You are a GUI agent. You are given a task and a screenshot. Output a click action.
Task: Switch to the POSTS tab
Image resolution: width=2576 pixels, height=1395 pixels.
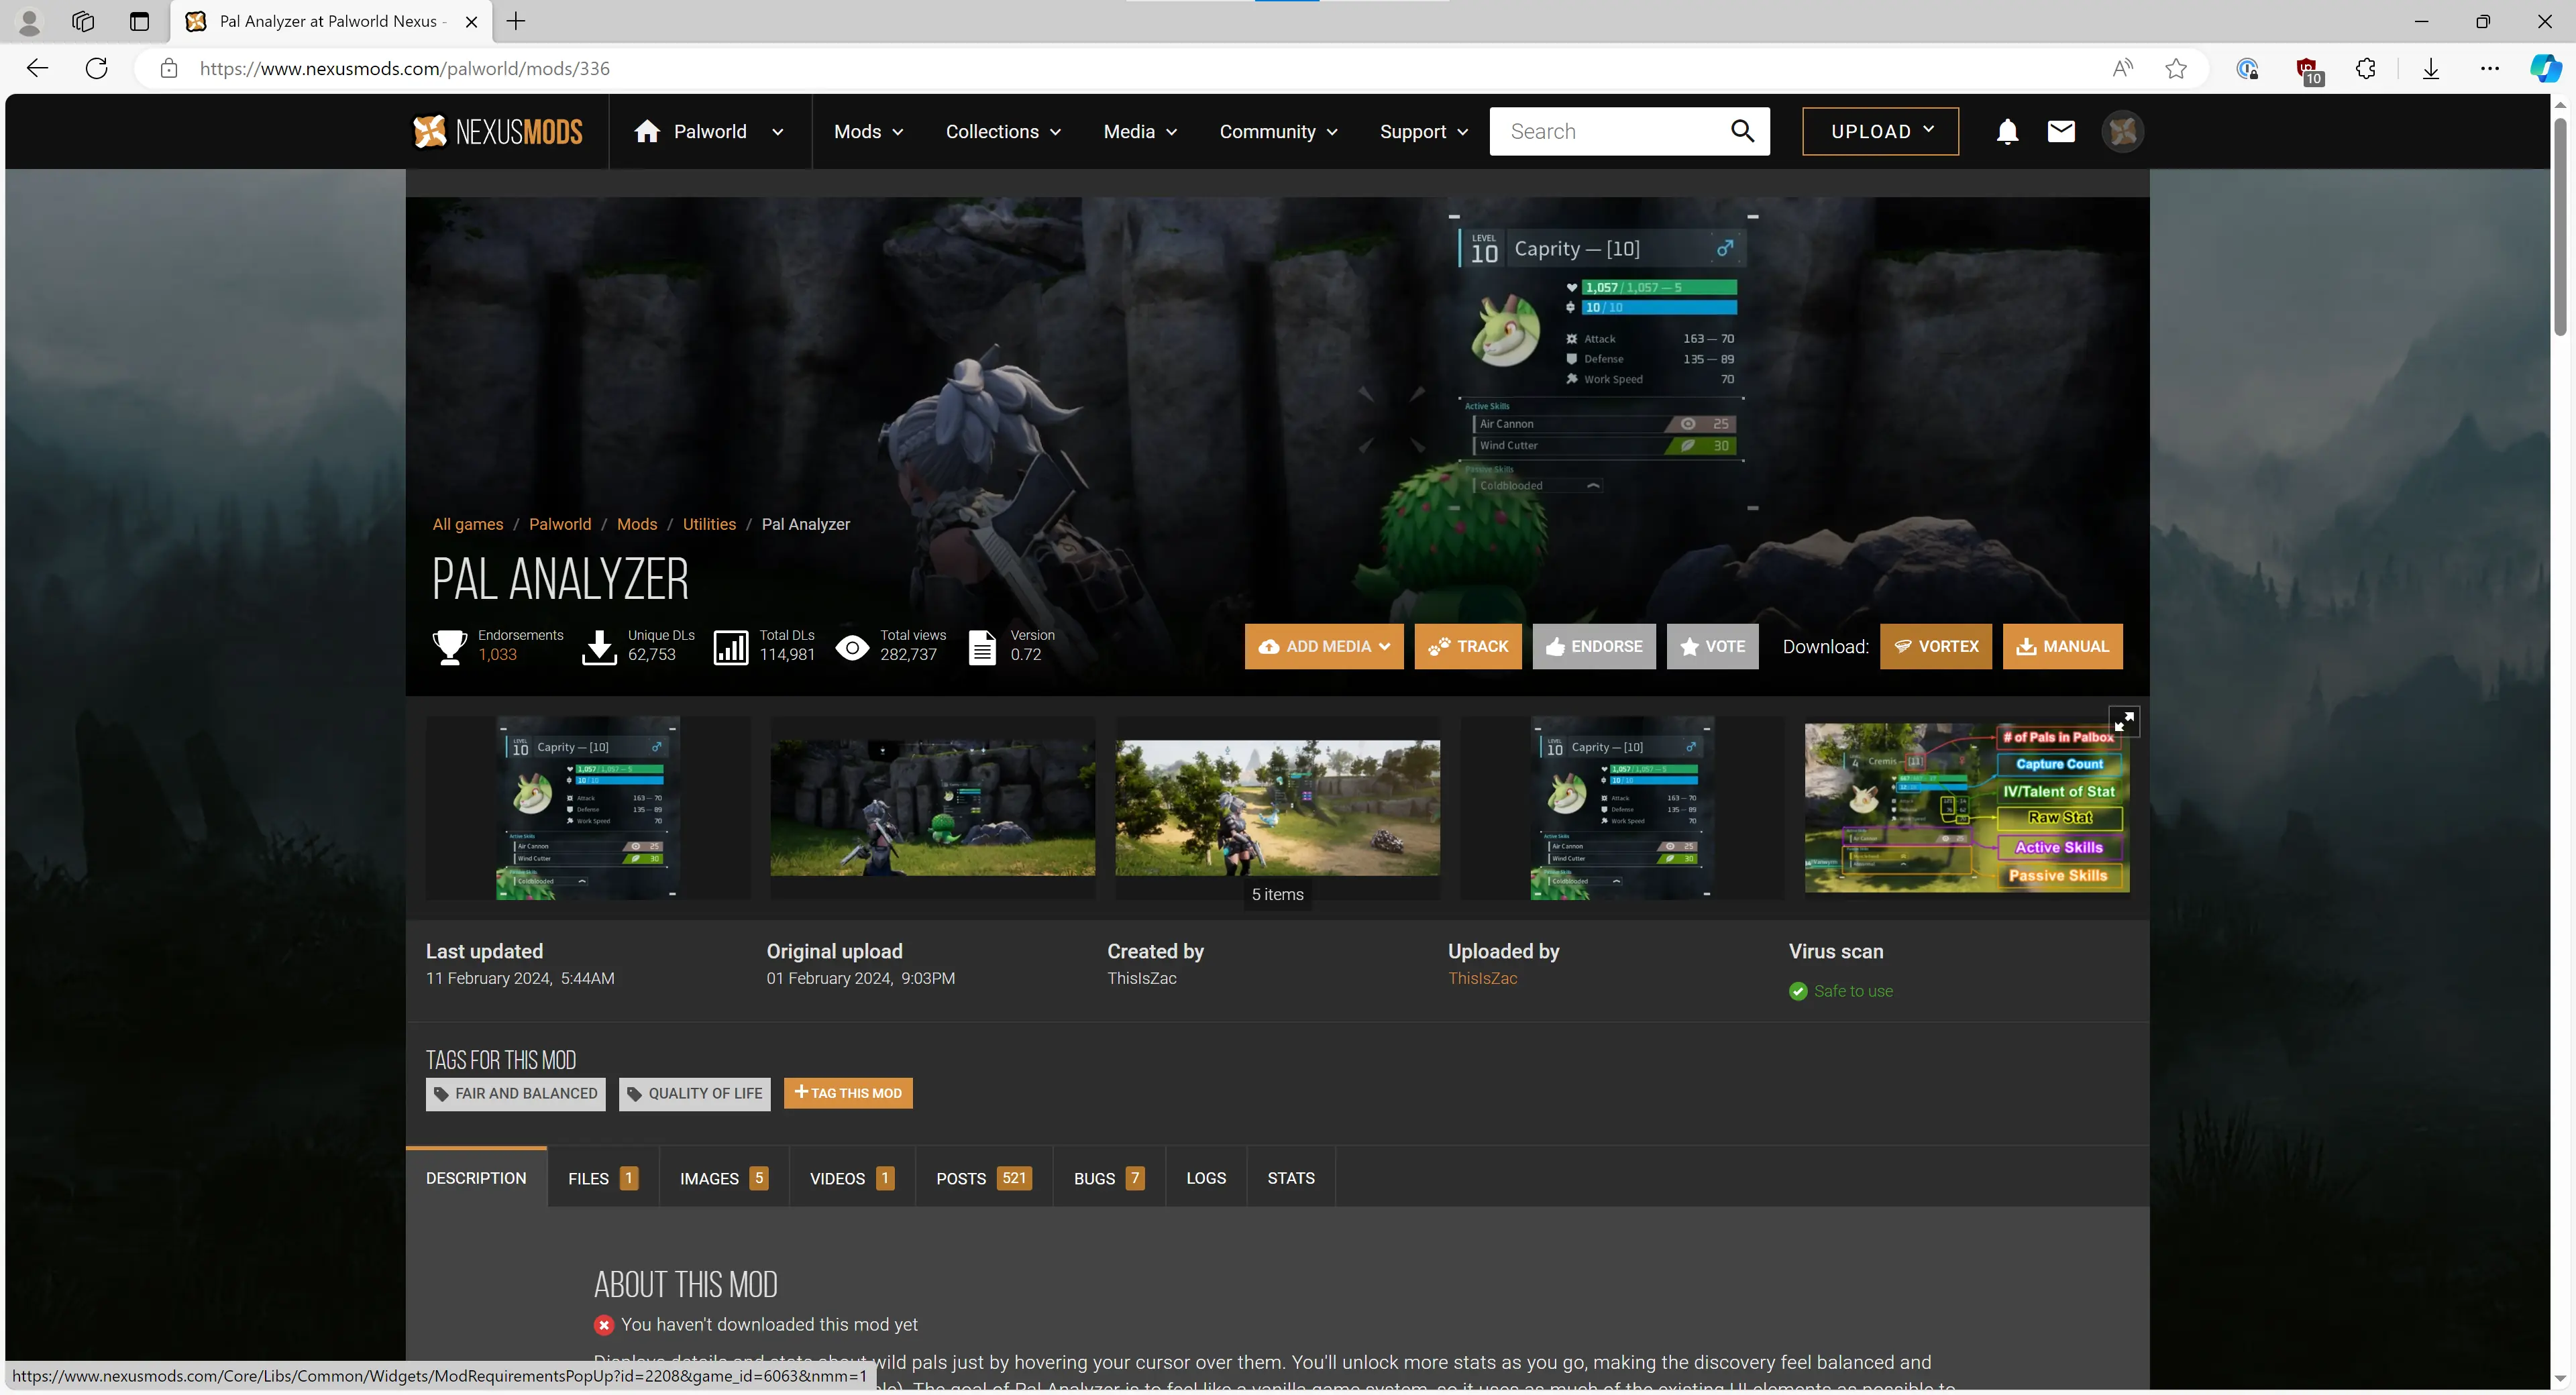pos(984,1178)
